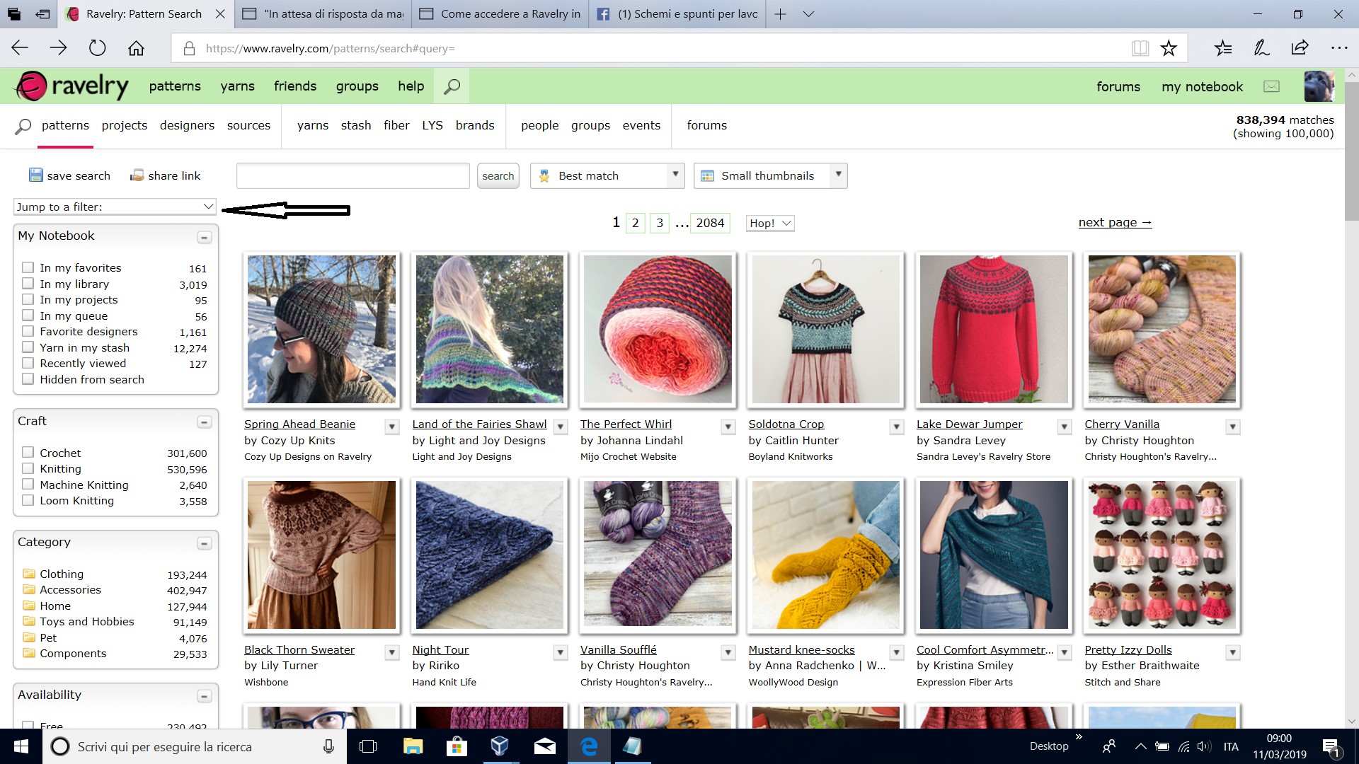Open the yarns menu in navbar
This screenshot has height=764, width=1359.
(237, 86)
